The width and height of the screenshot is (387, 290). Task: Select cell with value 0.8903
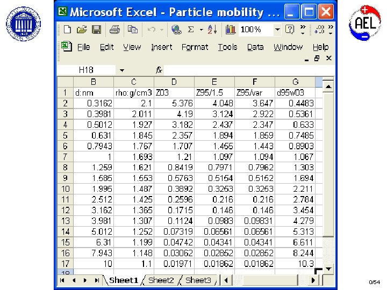click(x=295, y=146)
